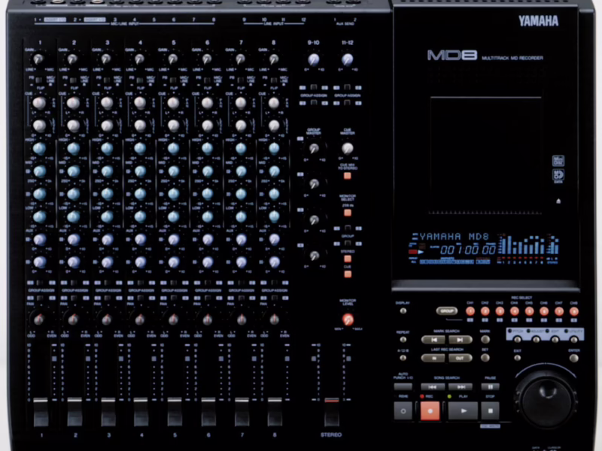Touch the large jog data dial
This screenshot has width=602, height=451.
click(x=546, y=400)
